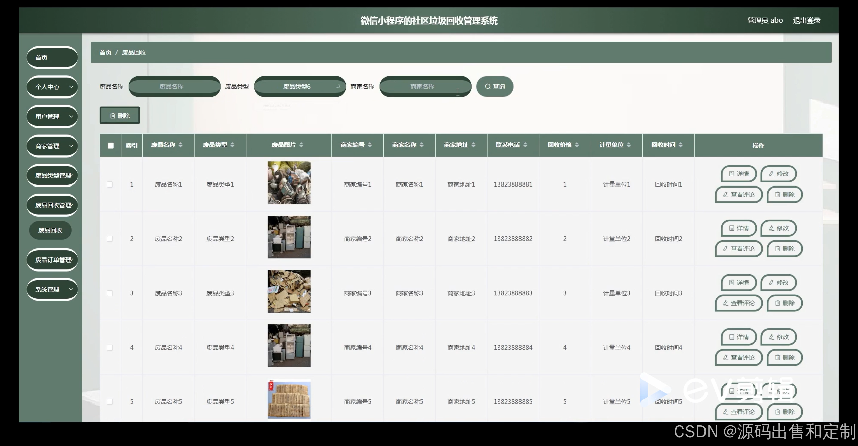
Task: Open 废品订单管理 in sidebar
Action: coord(52,260)
